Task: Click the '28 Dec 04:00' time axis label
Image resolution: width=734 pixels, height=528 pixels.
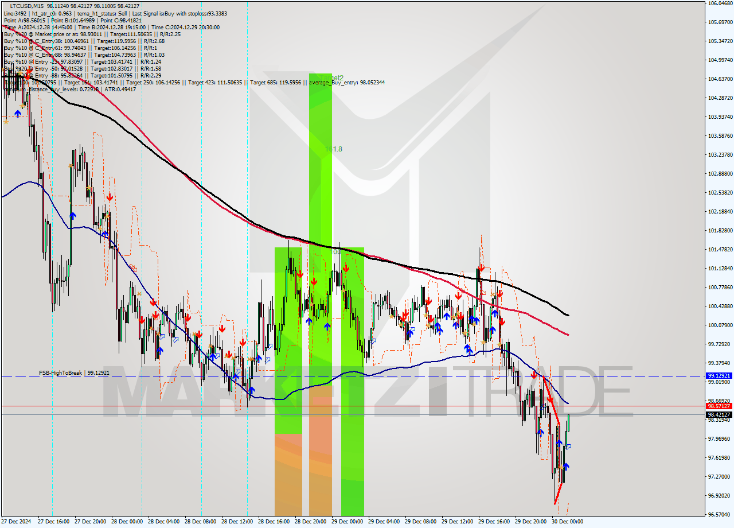Action: point(163,522)
